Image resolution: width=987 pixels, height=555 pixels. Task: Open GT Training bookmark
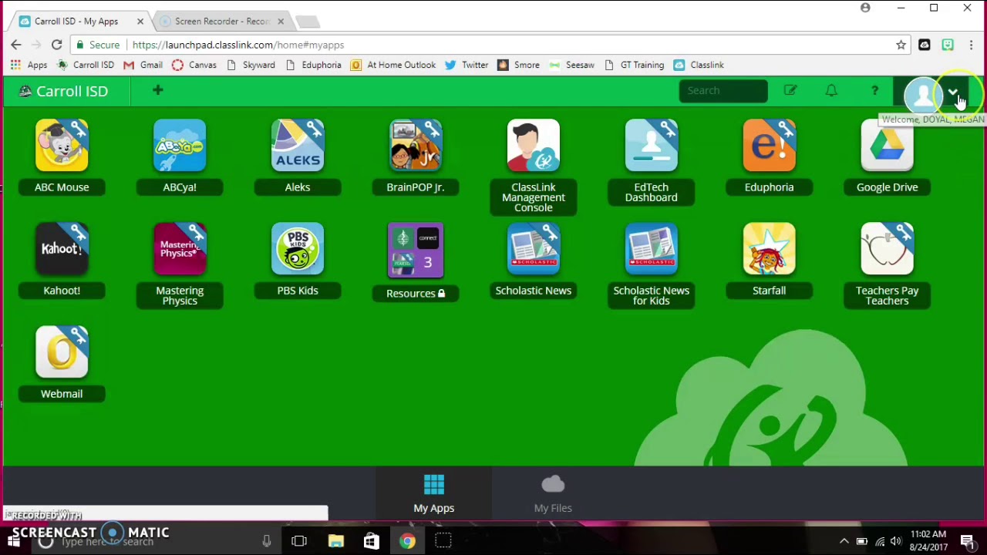pos(634,65)
